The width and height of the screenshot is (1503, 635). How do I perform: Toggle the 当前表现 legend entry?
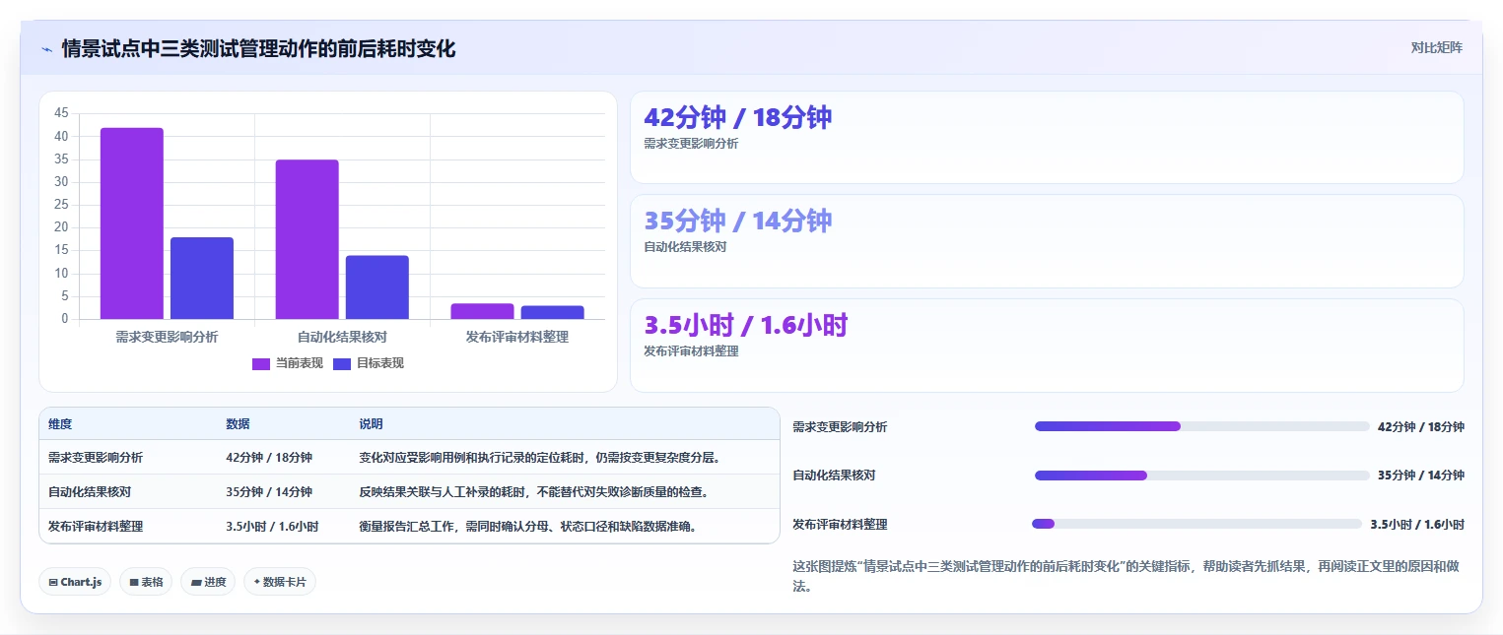tap(288, 363)
